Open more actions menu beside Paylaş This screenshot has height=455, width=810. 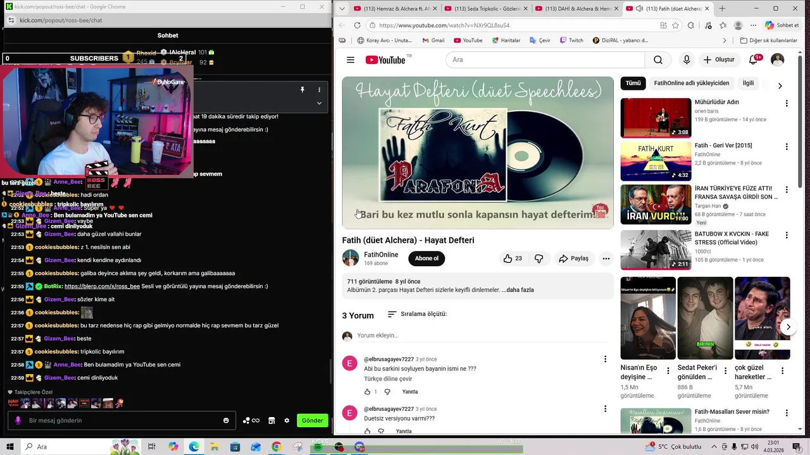pos(606,258)
